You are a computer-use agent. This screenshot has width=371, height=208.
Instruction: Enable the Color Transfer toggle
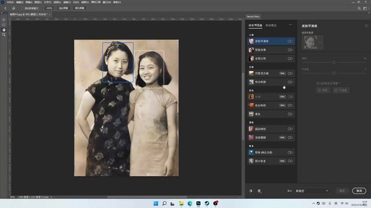290,105
